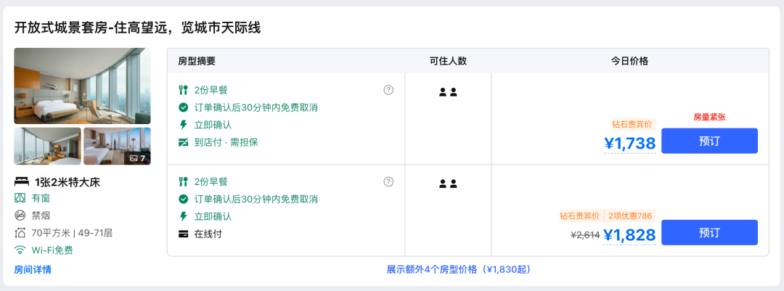Open the 房间详情 link
784x291 pixels.
coord(33,270)
